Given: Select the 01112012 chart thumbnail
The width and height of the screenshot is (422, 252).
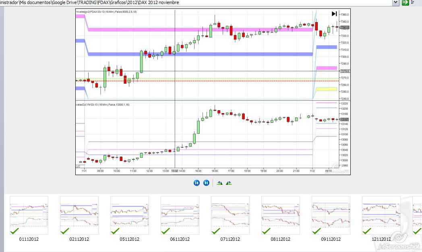Looking at the screenshot, I should pos(29,215).
